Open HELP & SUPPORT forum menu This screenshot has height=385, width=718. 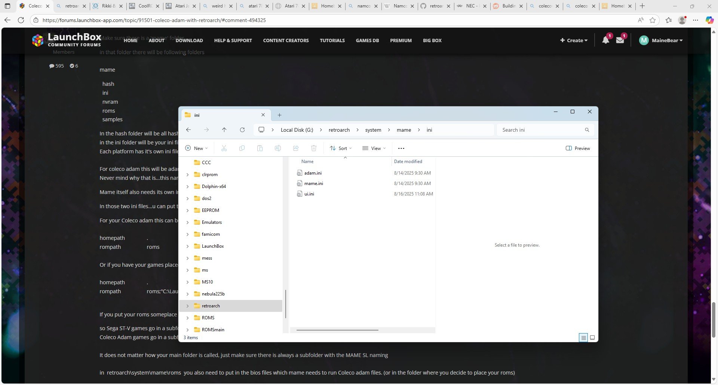click(x=233, y=40)
